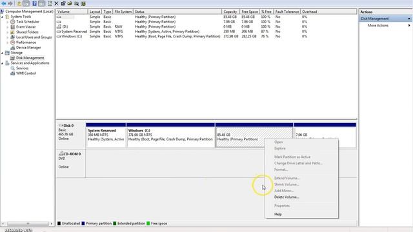The width and height of the screenshot is (413, 232).
Task: Select the Windows (C:) partition block
Action: [170, 135]
